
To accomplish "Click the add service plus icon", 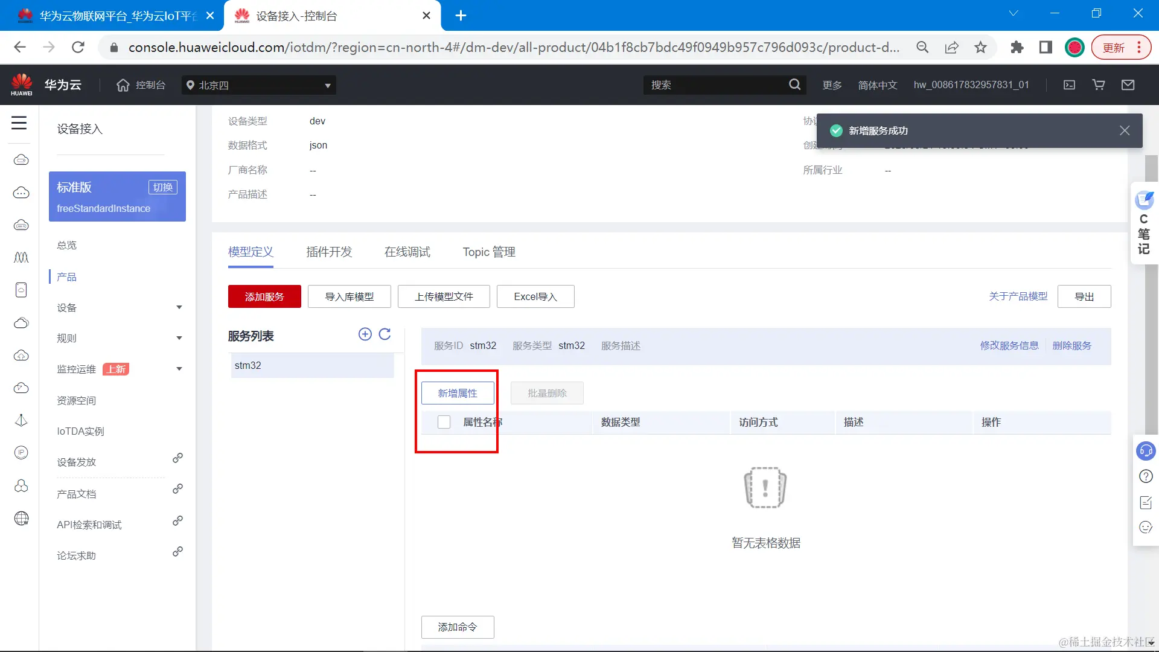I will coord(365,334).
